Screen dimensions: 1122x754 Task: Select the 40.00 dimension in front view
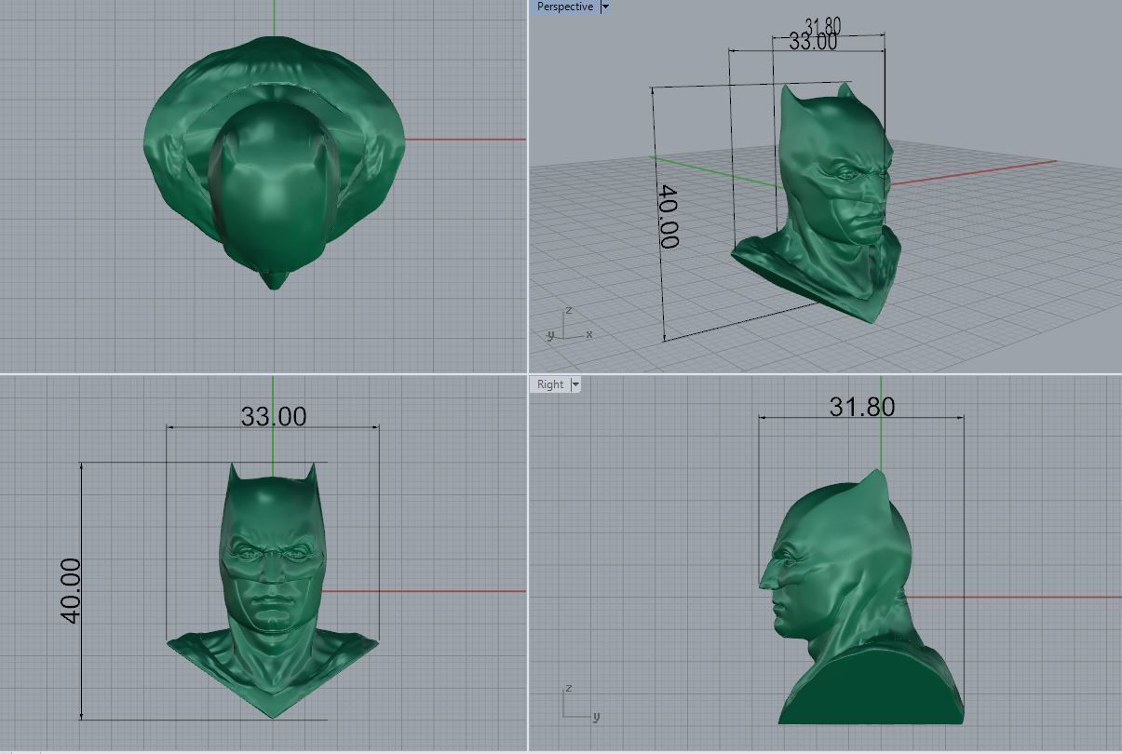pos(70,590)
